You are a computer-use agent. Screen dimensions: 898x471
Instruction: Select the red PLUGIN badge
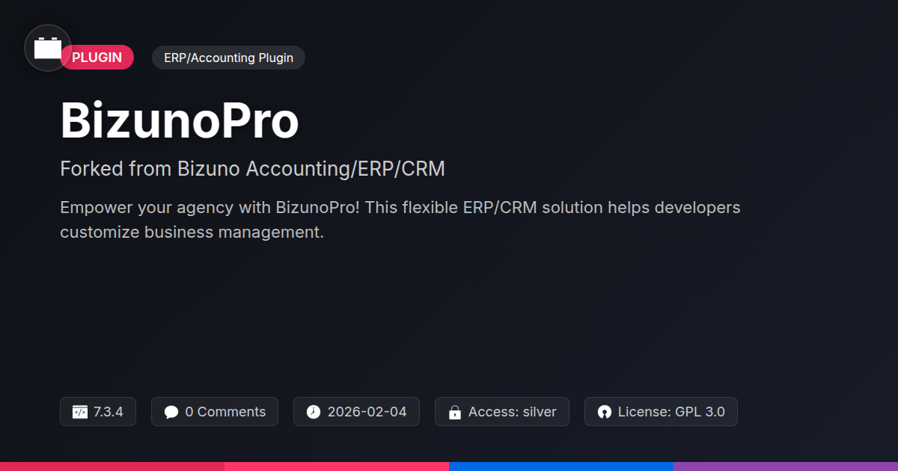[97, 58]
